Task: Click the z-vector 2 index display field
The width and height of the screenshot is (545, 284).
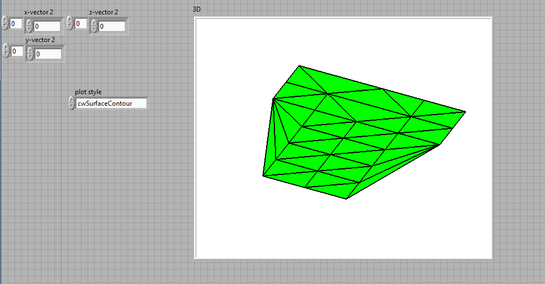Action: (81, 24)
